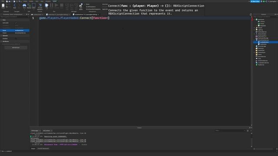
Task: Toggle the Archivable checkbox in Properties
Action: click(16, 23)
